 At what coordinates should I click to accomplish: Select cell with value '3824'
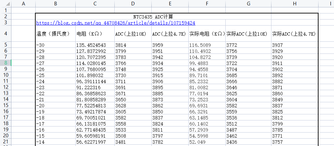(170, 123)
